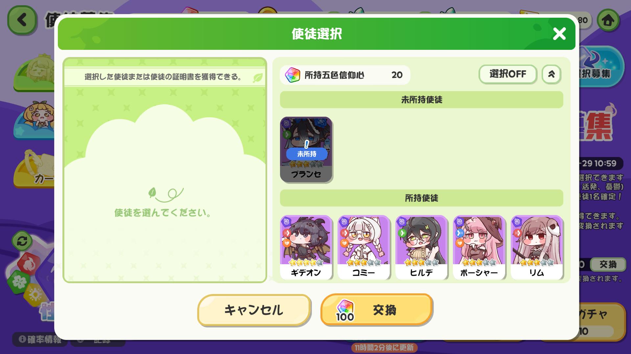Select the unowned apostle ブランセ
Screen dimensions: 631x354
(306, 149)
